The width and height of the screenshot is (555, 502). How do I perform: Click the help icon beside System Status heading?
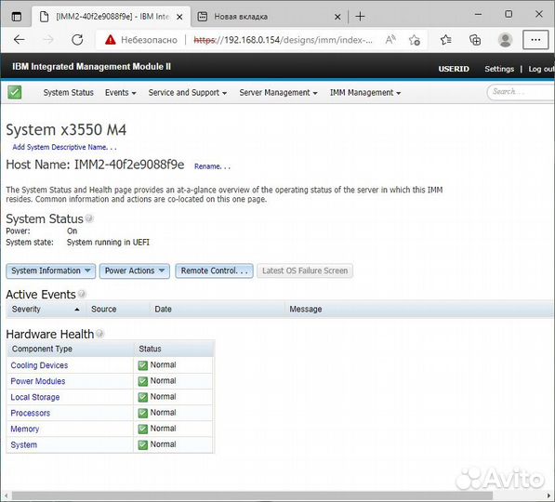point(89,218)
